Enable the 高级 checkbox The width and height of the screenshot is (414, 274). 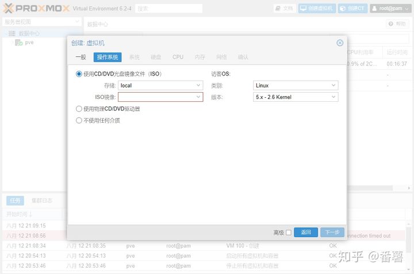coord(289,233)
